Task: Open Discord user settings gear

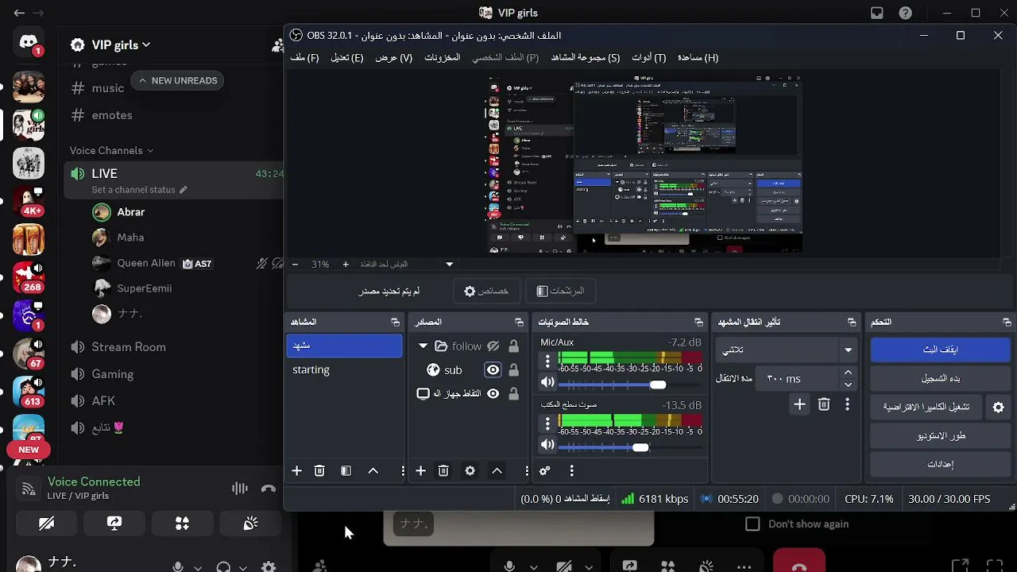Action: click(269, 566)
